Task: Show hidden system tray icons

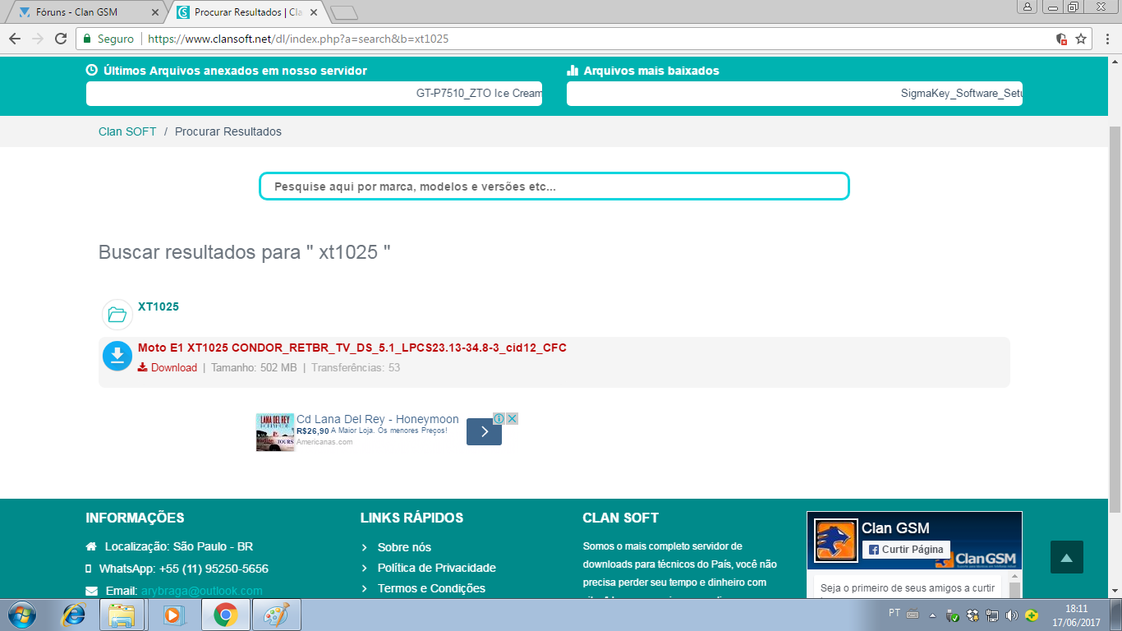Action: tap(932, 615)
